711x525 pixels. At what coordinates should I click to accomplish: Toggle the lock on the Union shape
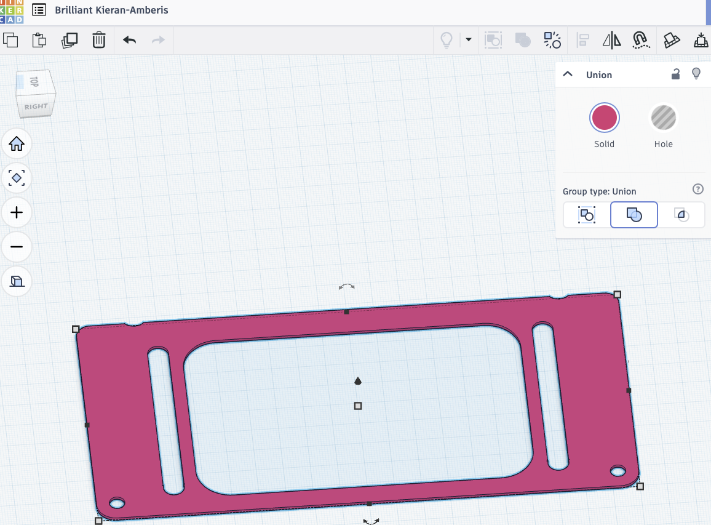point(675,73)
